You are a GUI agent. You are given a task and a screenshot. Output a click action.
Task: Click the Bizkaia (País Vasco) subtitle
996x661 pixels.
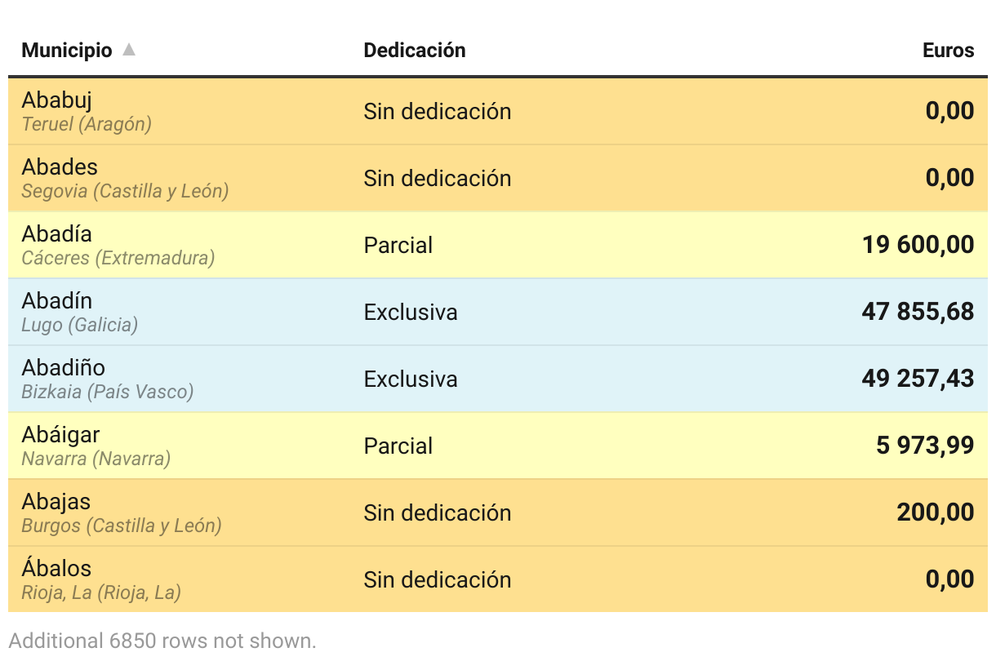[x=108, y=392]
